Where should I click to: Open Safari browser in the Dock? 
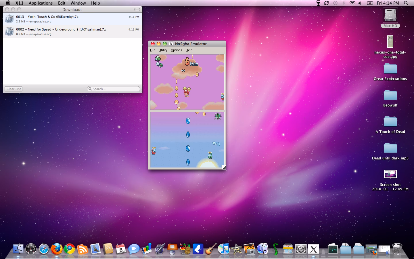(44, 249)
